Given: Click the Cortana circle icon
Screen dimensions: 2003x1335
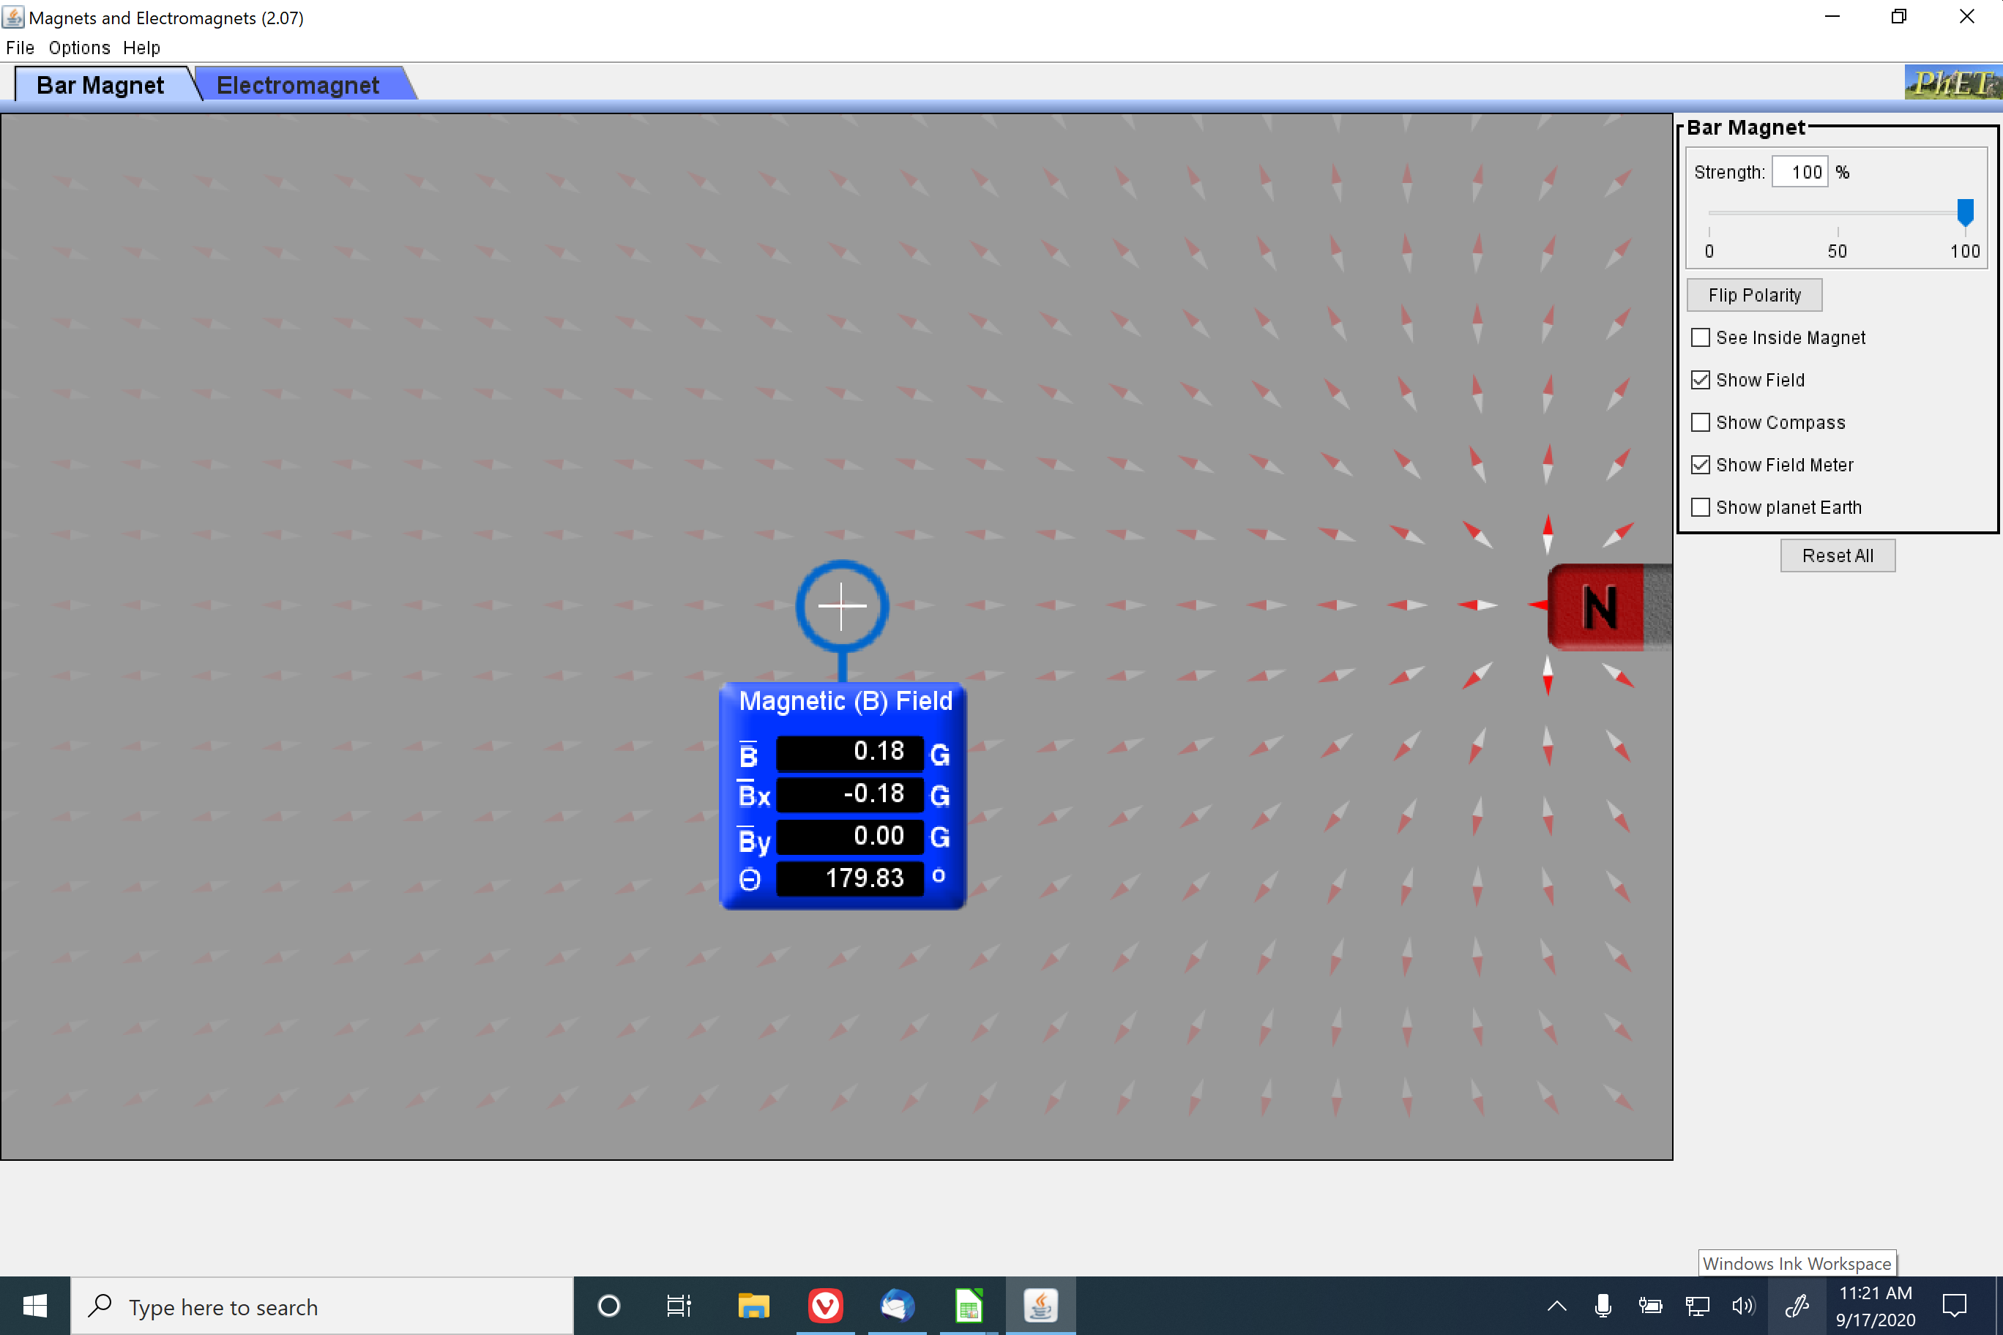Looking at the screenshot, I should [609, 1305].
